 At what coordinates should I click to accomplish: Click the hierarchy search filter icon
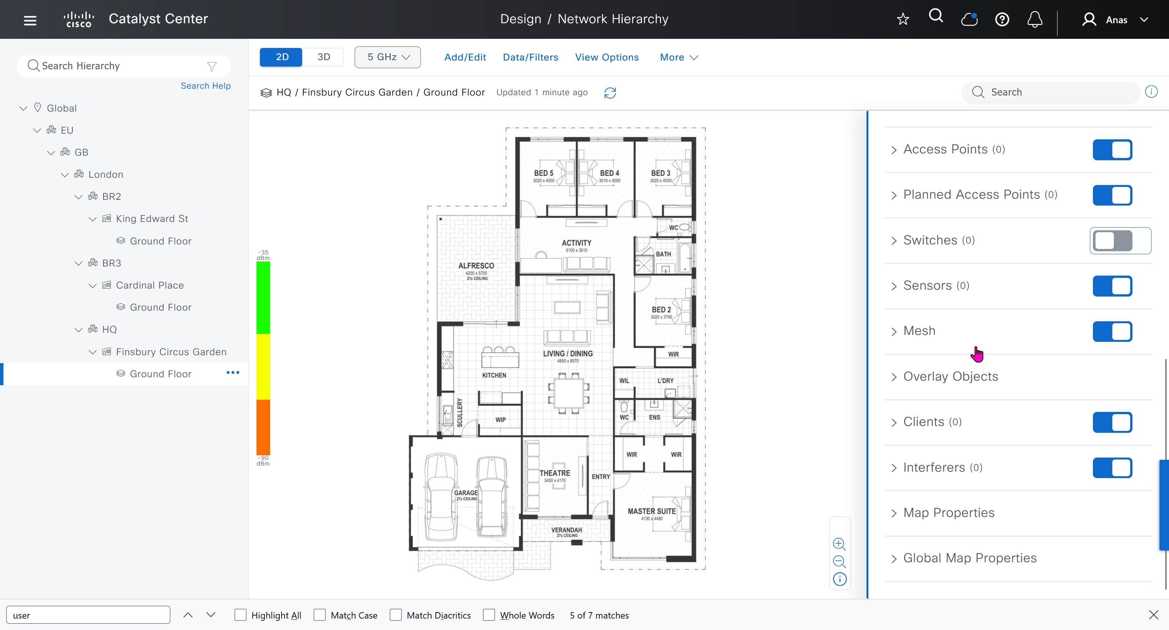pos(212,66)
